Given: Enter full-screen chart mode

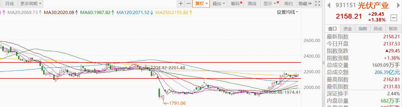Looking at the screenshot, I should pos(317,4).
